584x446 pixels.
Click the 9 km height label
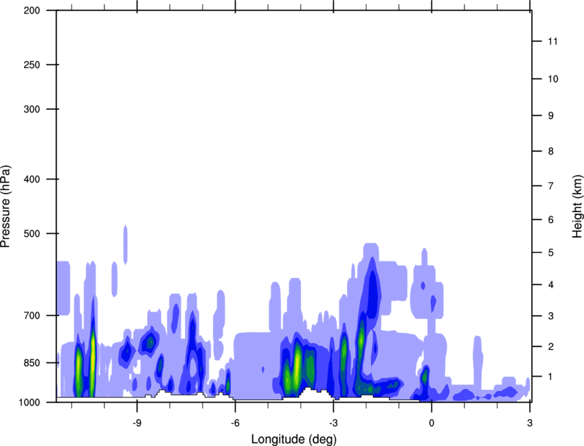click(550, 116)
